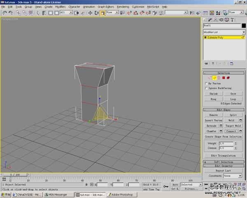
Task: Switch to Modify command panel tab
Action: pos(210,20)
